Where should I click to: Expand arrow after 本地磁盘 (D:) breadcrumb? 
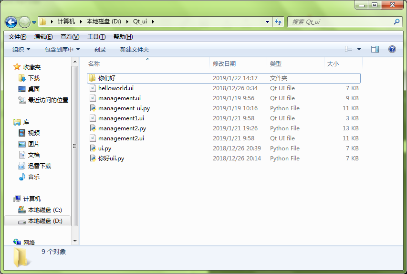[x=127, y=21]
